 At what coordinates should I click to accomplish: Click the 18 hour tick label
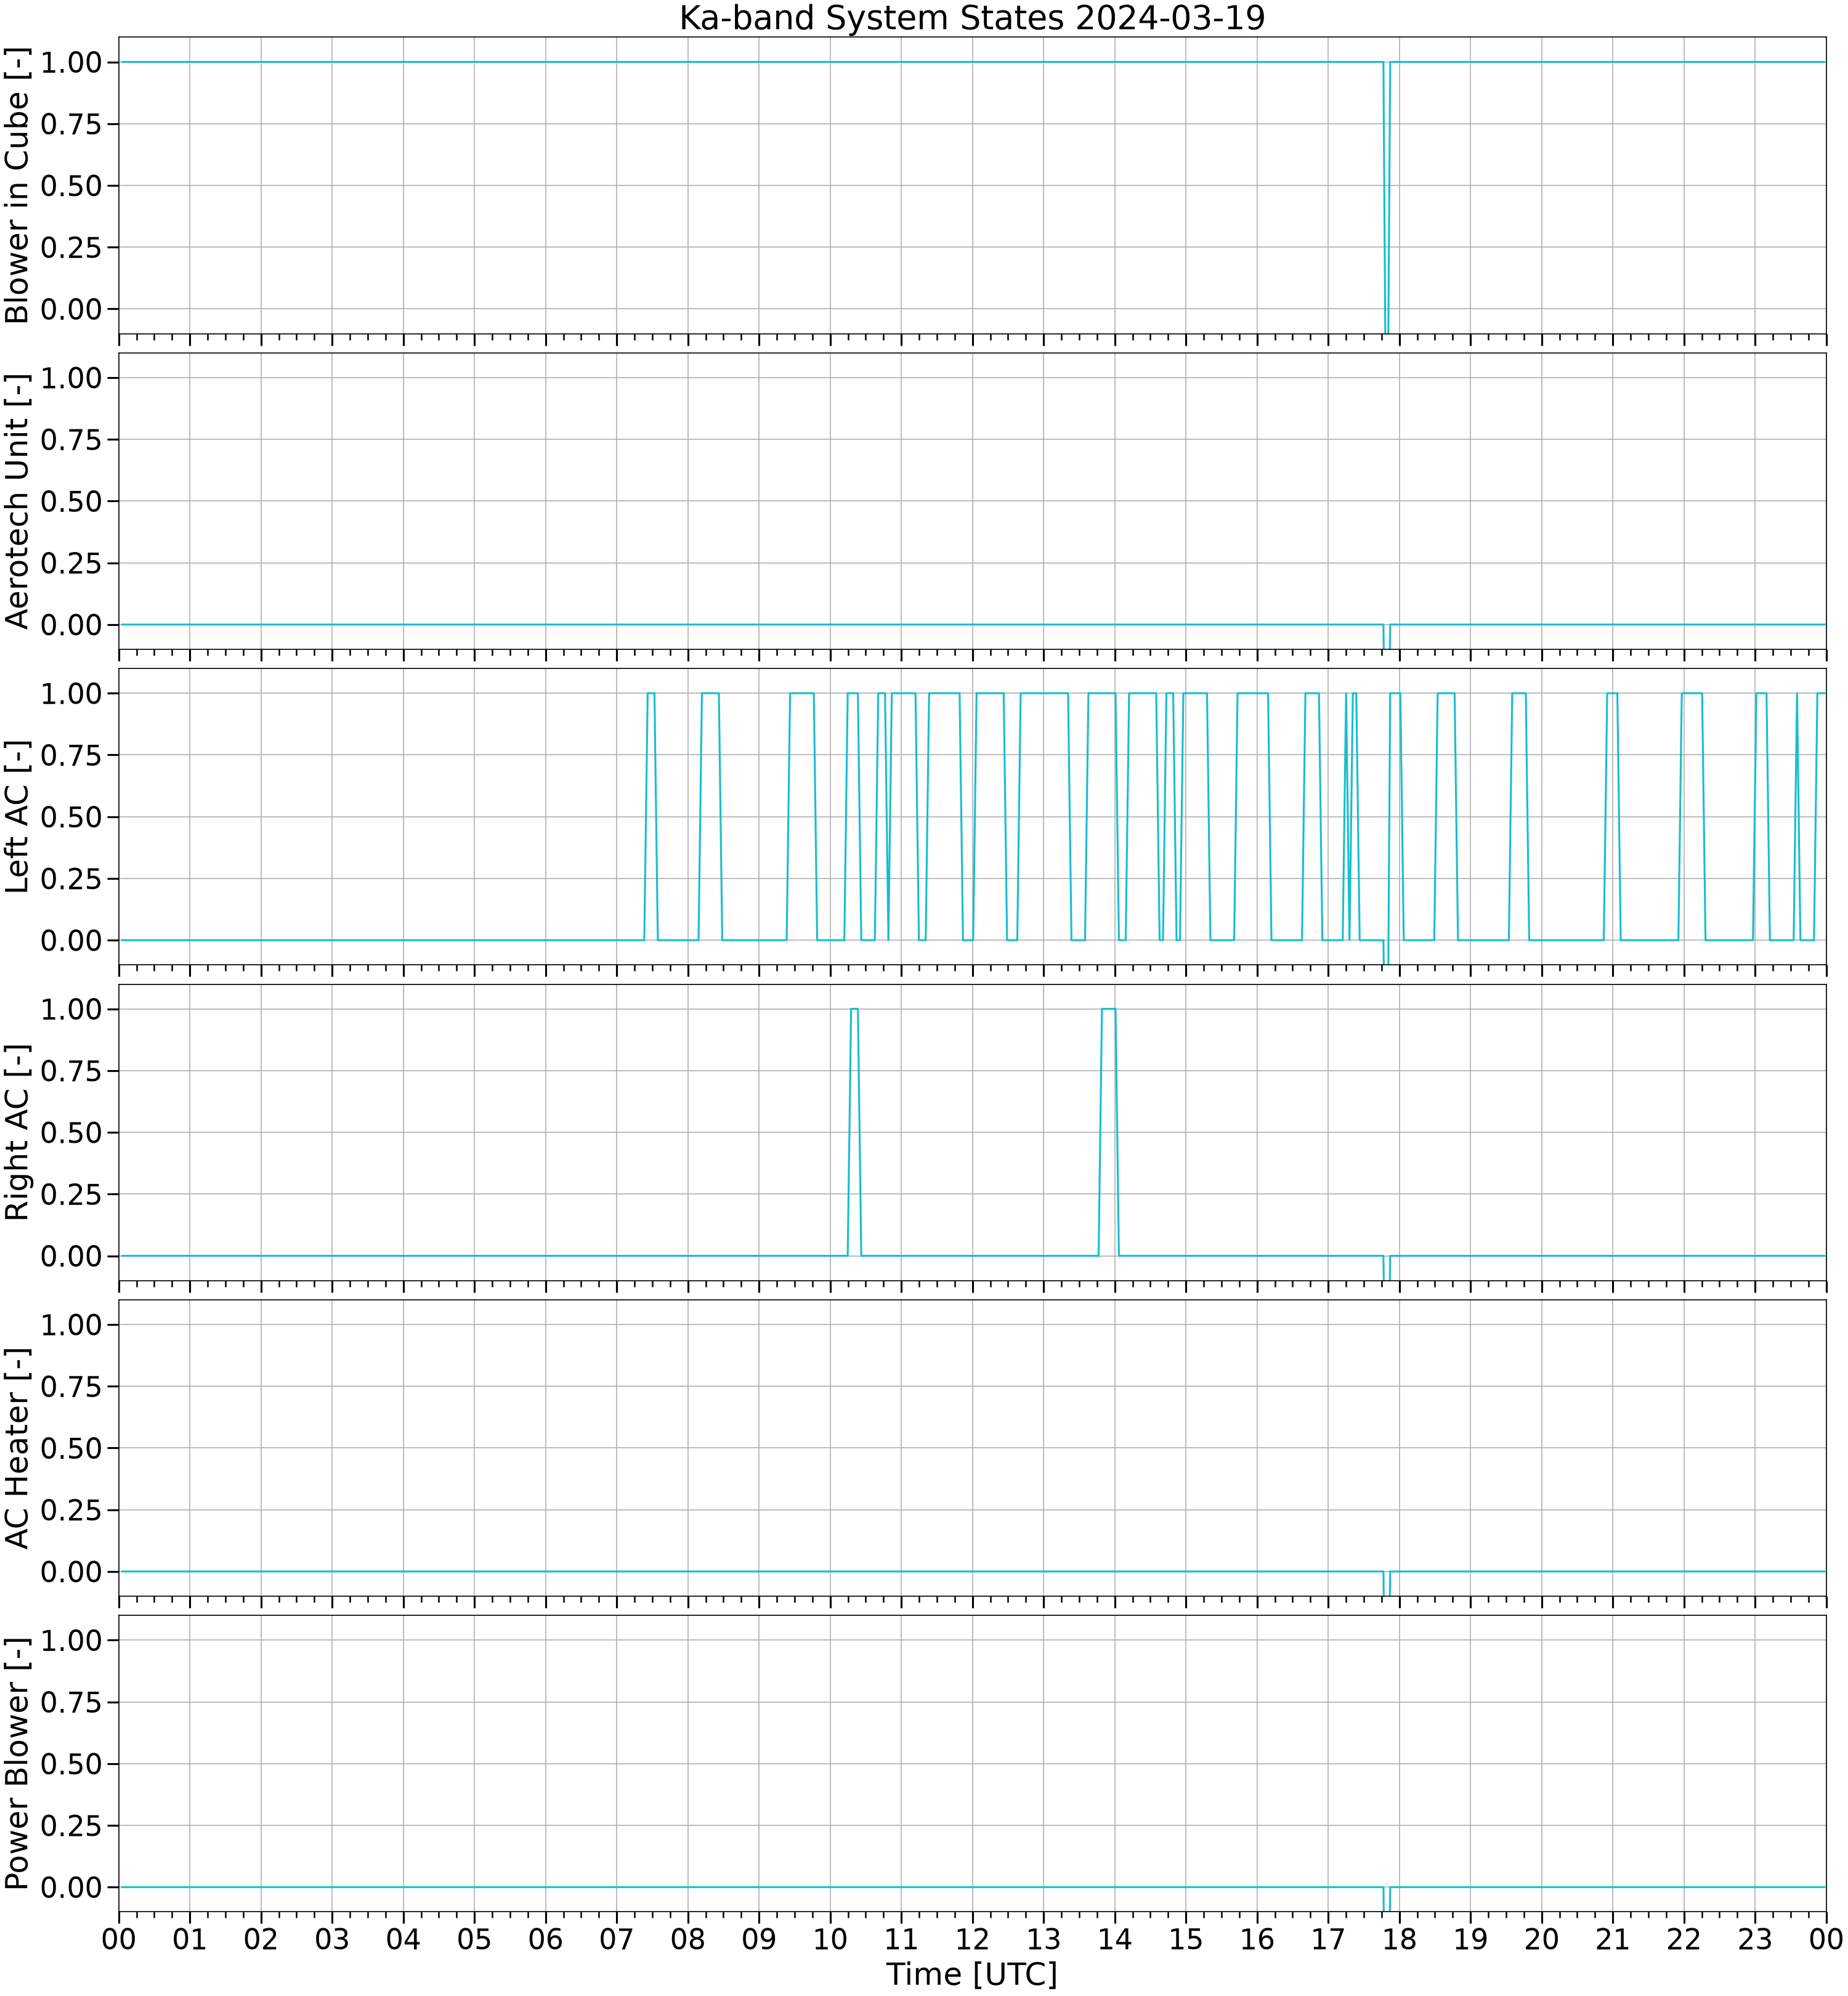coord(1399,1939)
